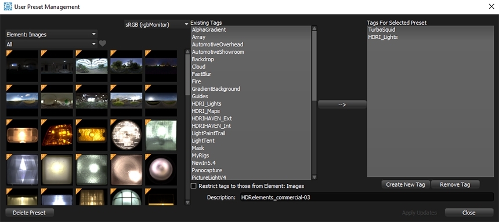
Task: Select the warm rounded fog light thumbnail
Action: (22, 135)
